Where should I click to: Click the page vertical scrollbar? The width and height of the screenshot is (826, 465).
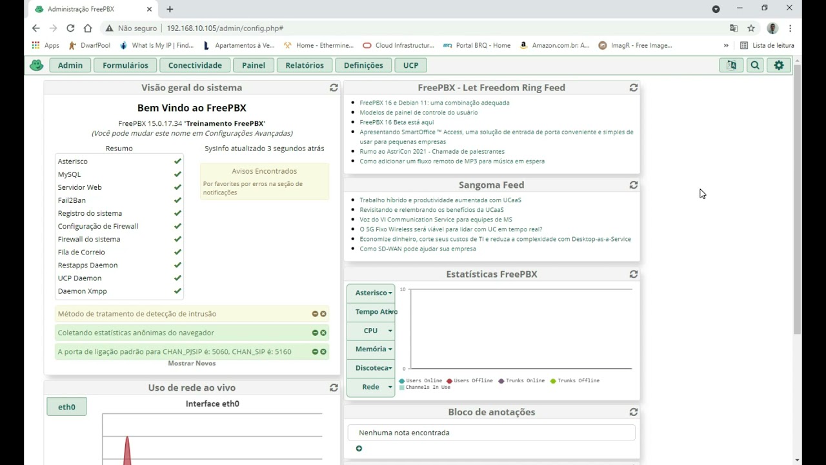coord(798,199)
